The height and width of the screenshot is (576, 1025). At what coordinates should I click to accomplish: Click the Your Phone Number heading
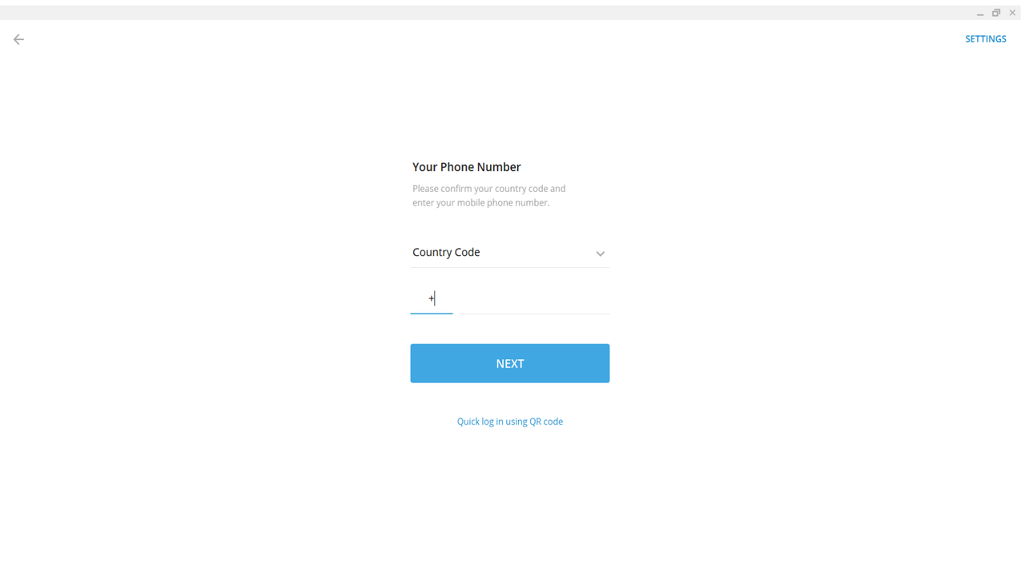pos(467,167)
